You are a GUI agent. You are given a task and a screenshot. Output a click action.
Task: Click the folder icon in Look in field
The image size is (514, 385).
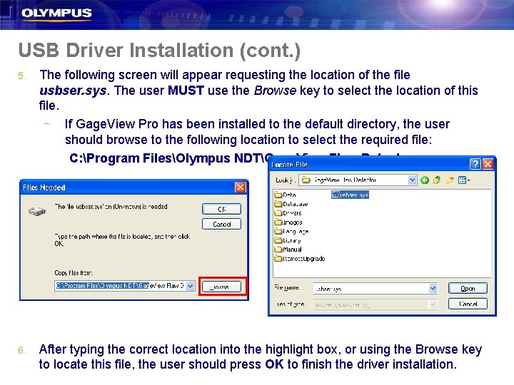tap(306, 180)
